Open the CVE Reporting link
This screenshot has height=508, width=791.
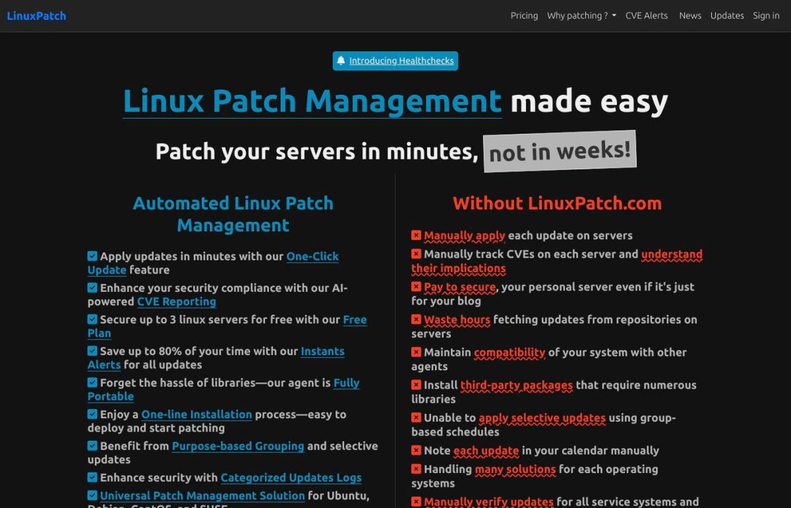pyautogui.click(x=177, y=302)
